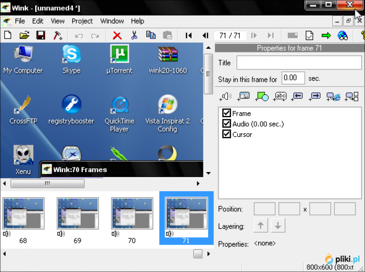Add an image to the frame

(243, 96)
